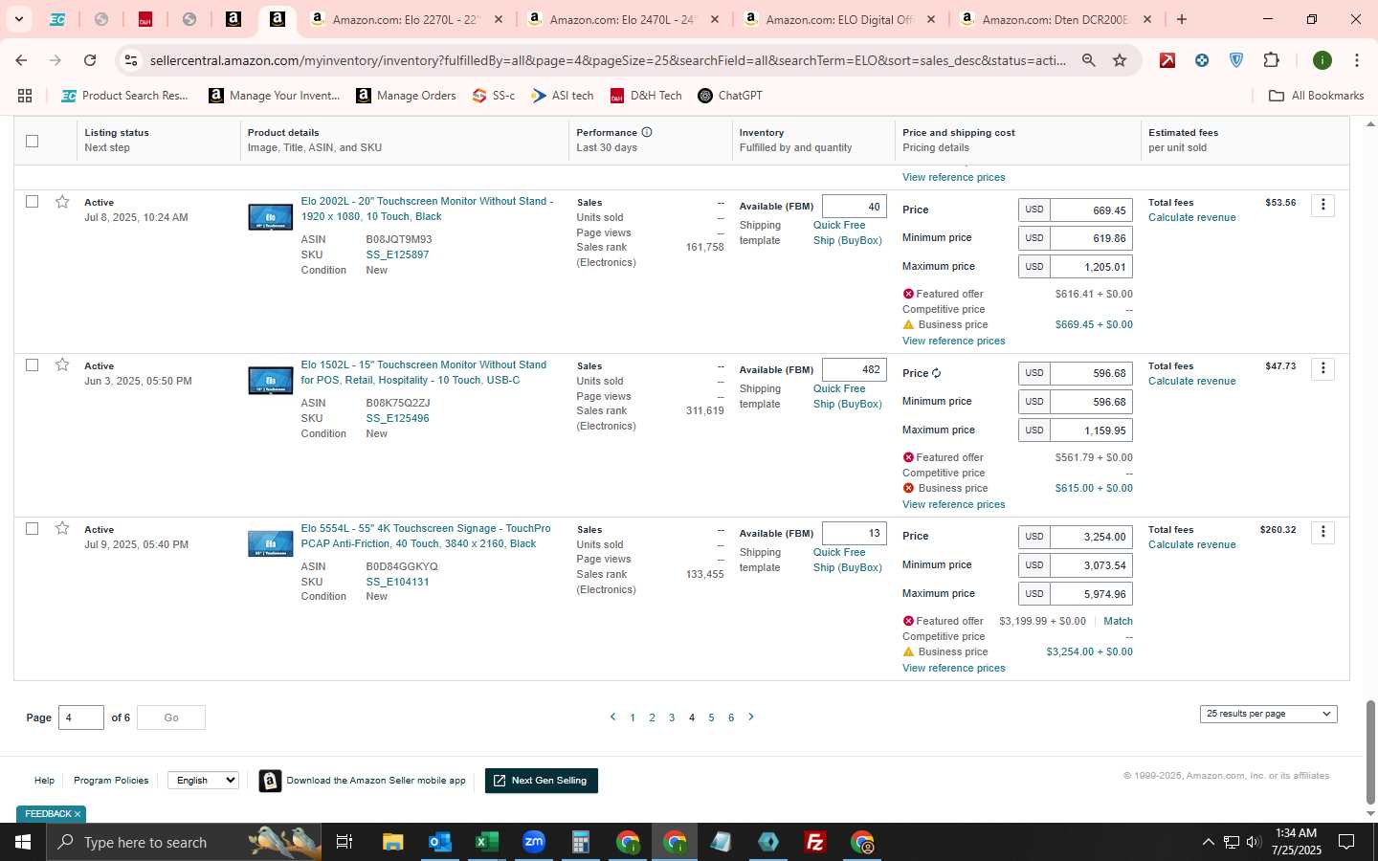Reload the browser page
The width and height of the screenshot is (1378, 861).
tap(90, 60)
